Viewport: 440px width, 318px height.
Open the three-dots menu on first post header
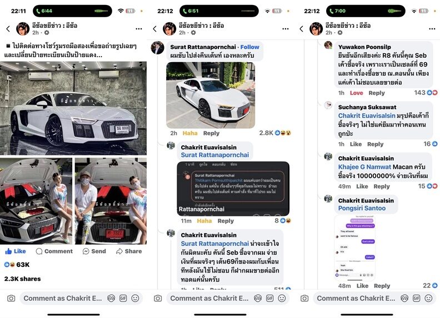[x=139, y=29]
